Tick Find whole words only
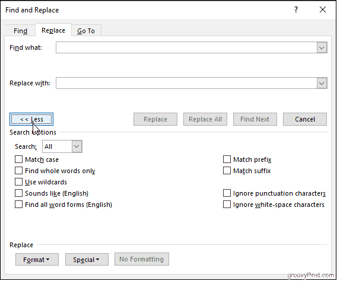 (x=19, y=171)
